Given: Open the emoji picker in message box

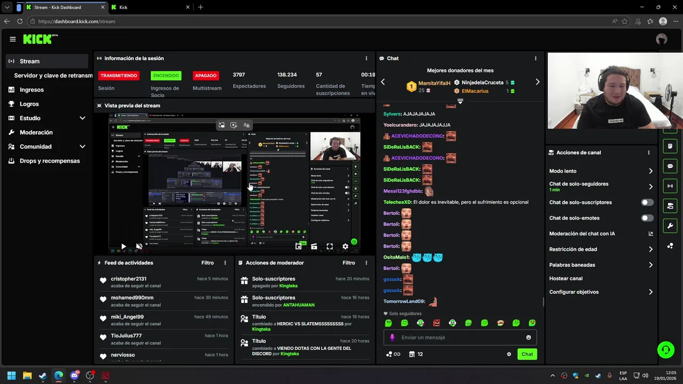Looking at the screenshot, I should coord(529,338).
